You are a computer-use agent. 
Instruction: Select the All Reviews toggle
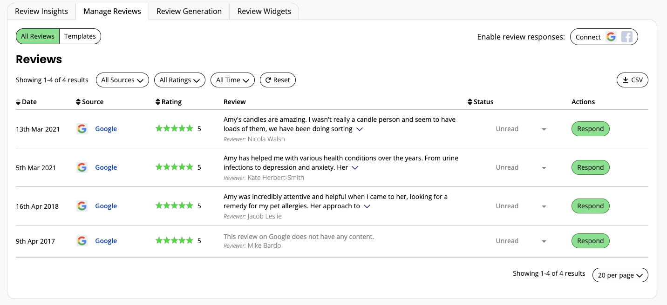(38, 36)
